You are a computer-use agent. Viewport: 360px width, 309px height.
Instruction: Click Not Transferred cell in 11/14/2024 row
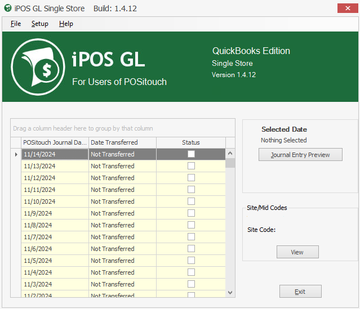click(x=123, y=154)
